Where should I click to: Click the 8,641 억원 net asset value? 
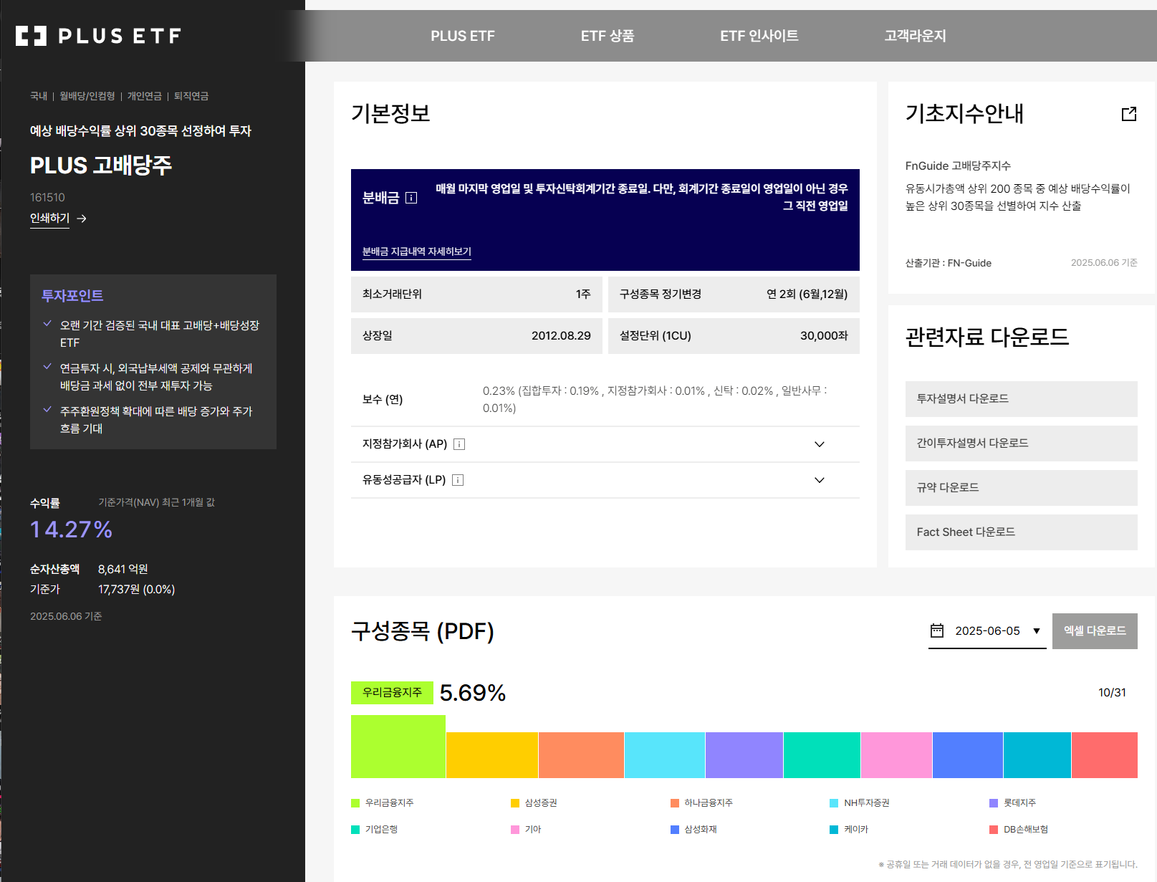click(123, 570)
